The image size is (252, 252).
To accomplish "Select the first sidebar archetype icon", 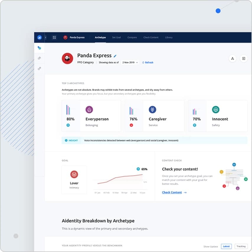I will pos(39,48).
